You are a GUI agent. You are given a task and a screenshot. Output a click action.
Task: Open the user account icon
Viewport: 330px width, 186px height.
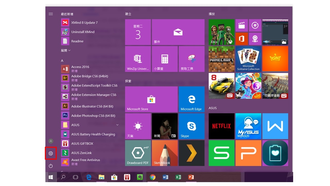[x=51, y=141]
